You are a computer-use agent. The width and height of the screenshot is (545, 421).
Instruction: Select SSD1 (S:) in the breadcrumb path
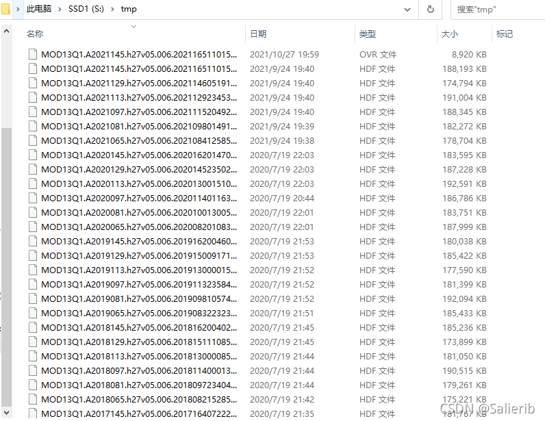(x=86, y=9)
